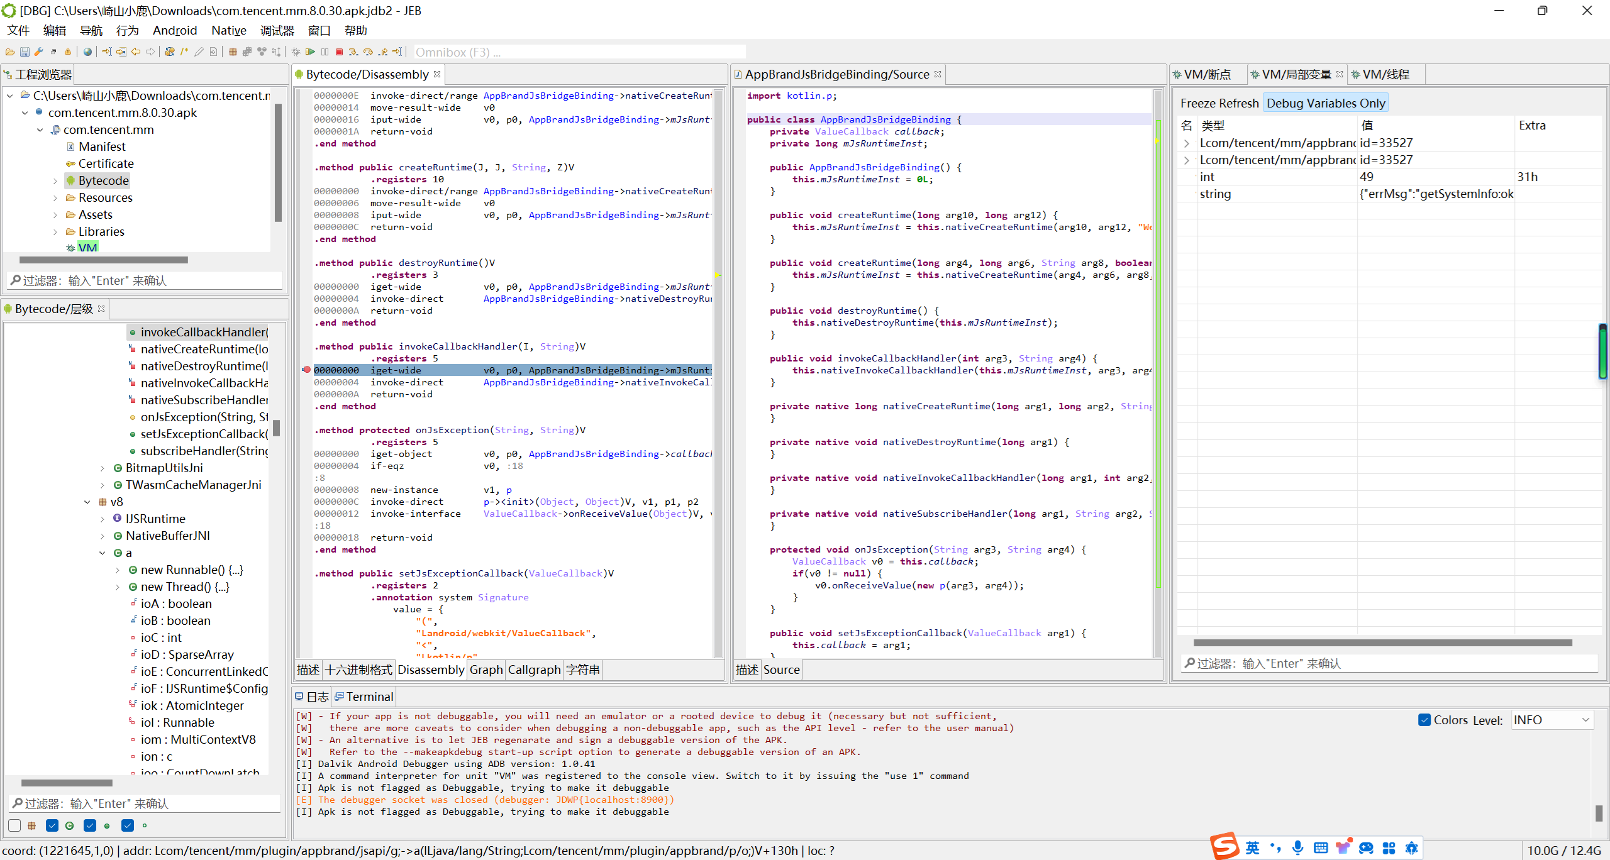
Task: Expand the Libraries folder node
Action: (55, 232)
